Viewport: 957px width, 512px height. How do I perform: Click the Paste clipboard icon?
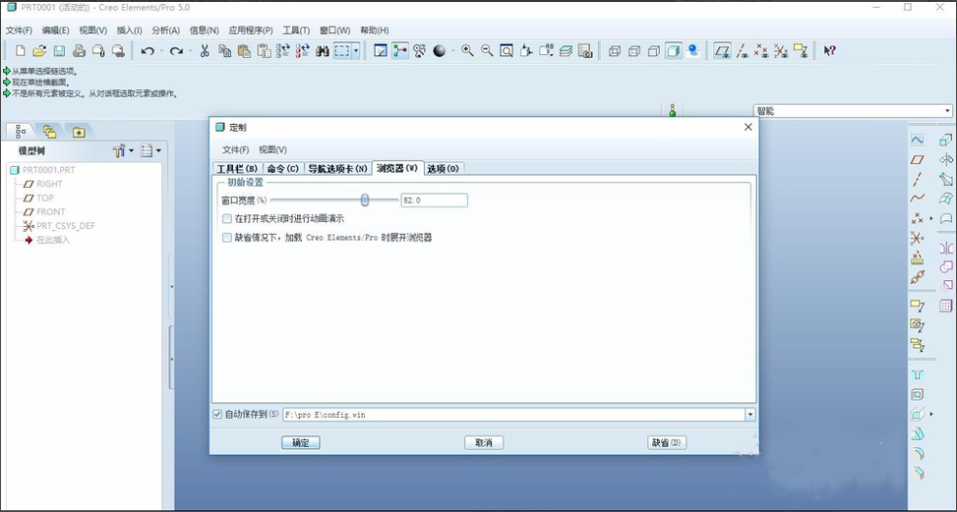pos(245,51)
